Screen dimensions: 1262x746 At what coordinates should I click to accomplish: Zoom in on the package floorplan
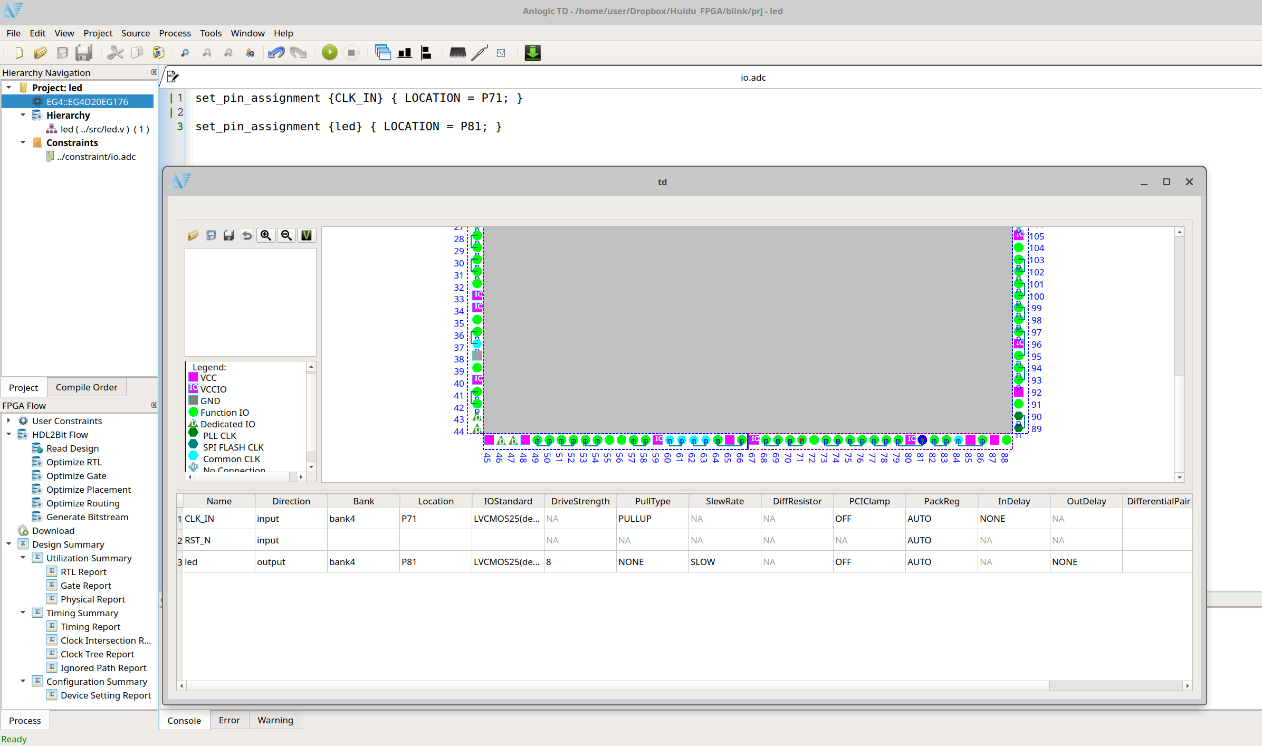pos(265,235)
